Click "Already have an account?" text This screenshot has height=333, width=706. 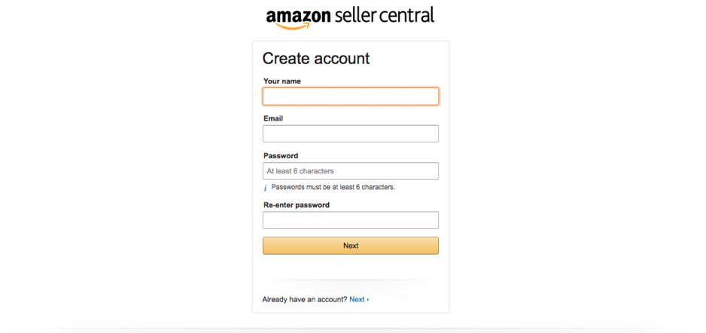pyautogui.click(x=304, y=299)
